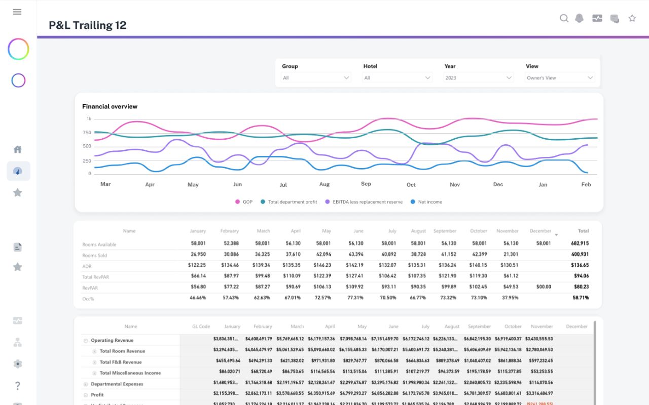Mark page as favorite with star outline
The width and height of the screenshot is (649, 405).
(632, 18)
